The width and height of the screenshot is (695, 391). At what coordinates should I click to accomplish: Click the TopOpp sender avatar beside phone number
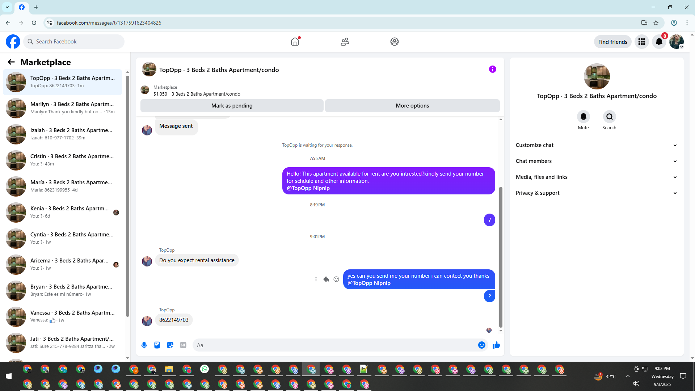tap(147, 321)
